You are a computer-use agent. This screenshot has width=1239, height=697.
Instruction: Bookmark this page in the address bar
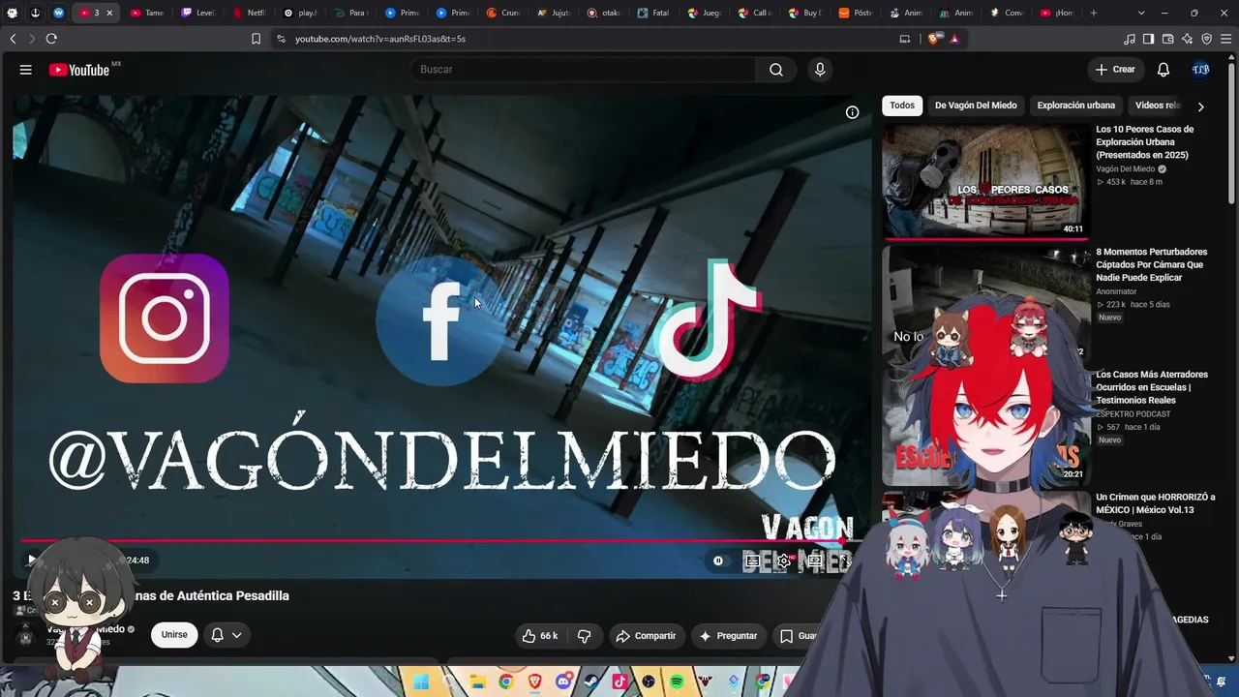257,39
